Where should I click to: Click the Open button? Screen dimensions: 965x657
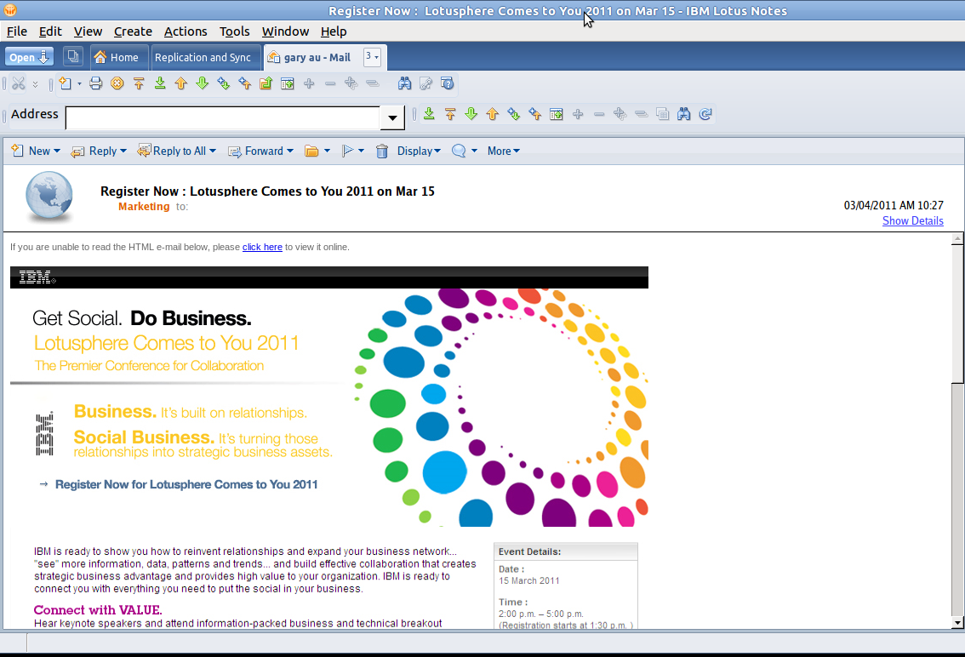tap(29, 57)
